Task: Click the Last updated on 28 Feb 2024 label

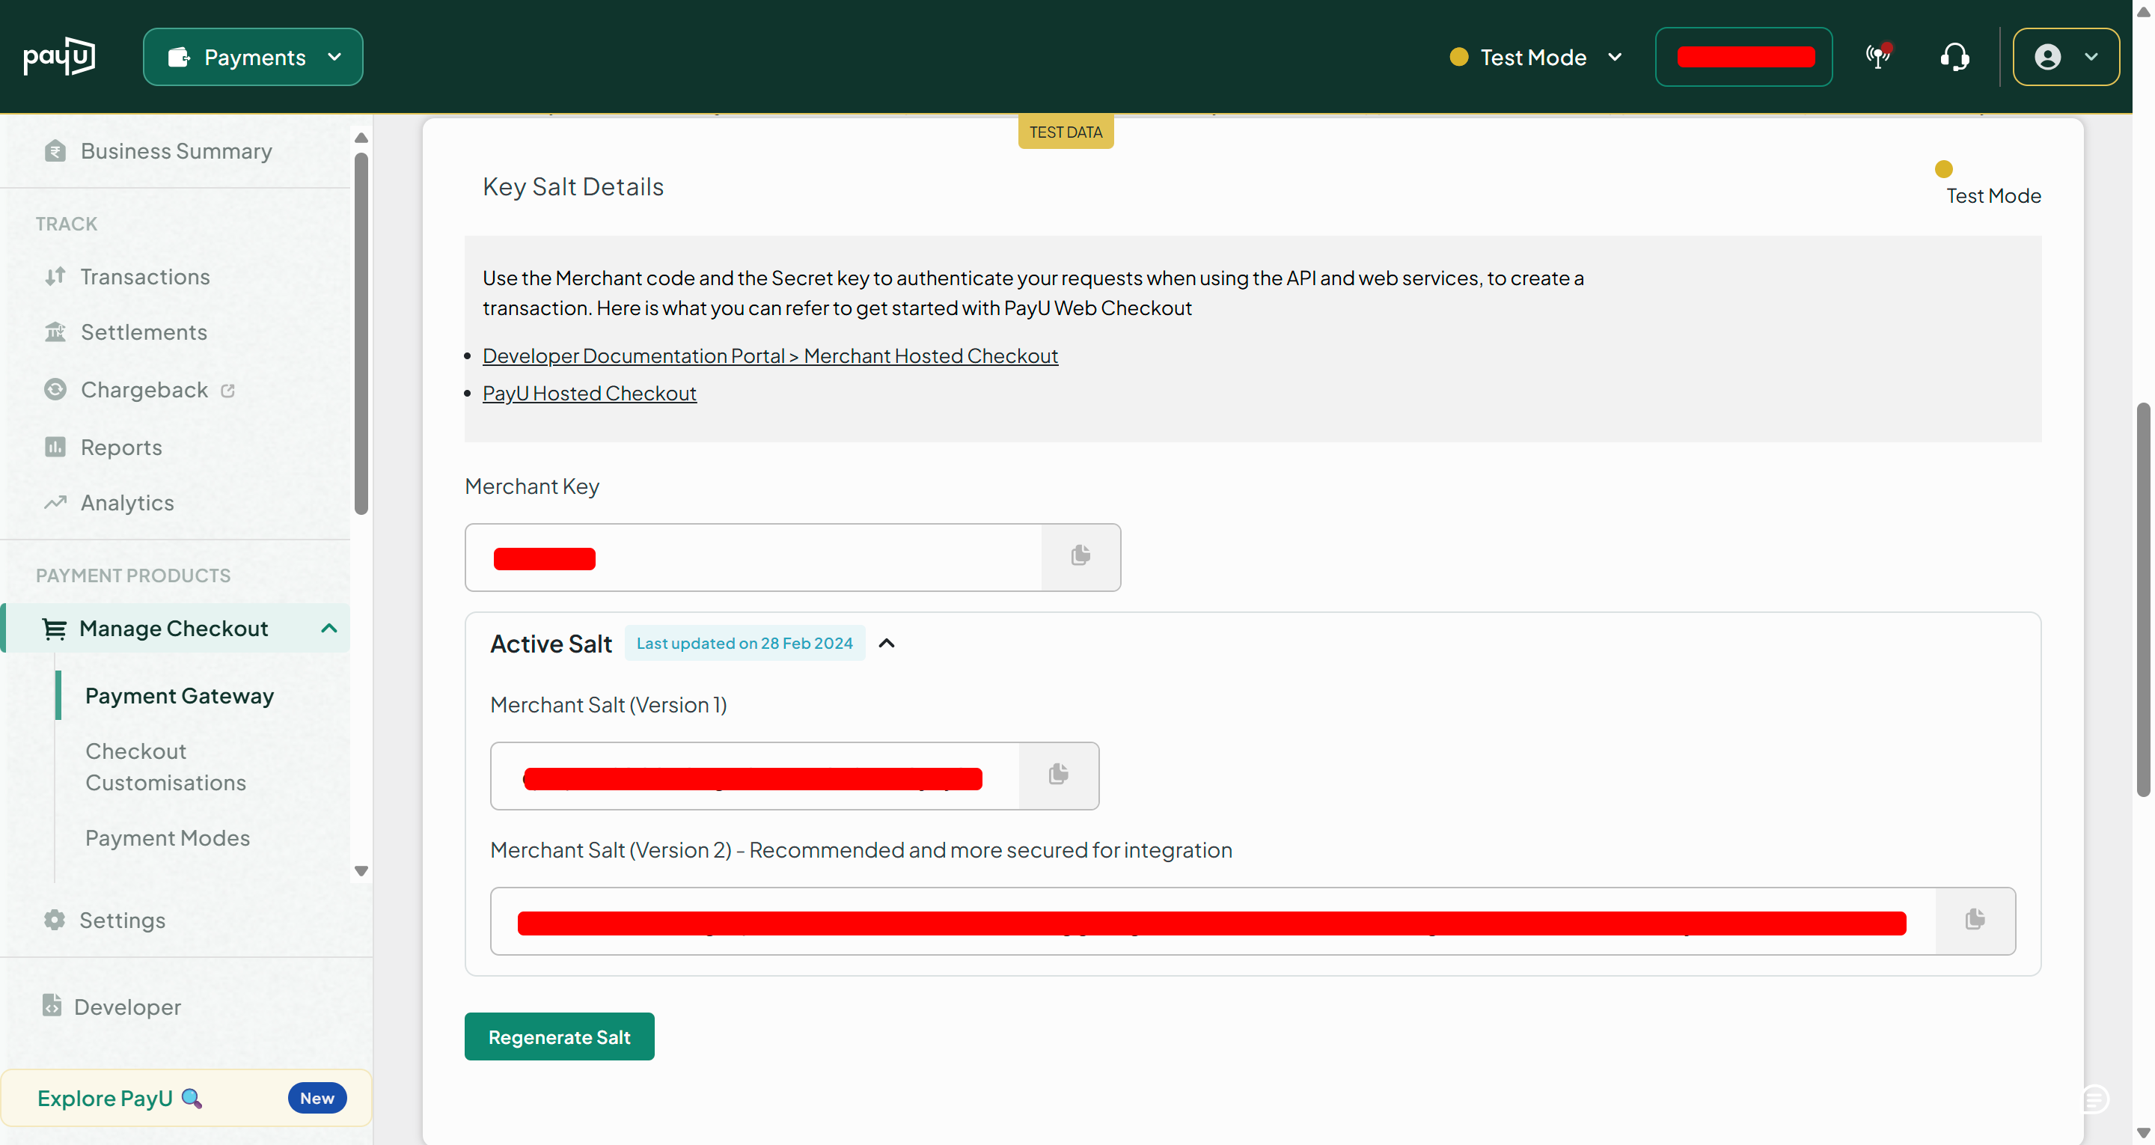Action: click(745, 643)
